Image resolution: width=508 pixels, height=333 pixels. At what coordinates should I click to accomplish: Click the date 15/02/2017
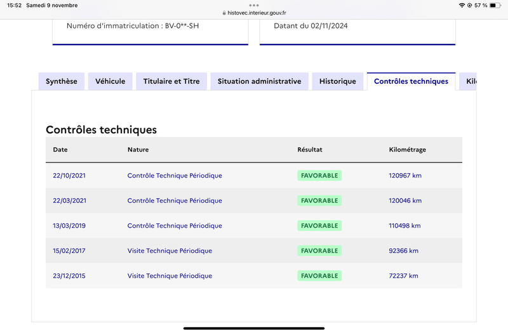pos(69,251)
